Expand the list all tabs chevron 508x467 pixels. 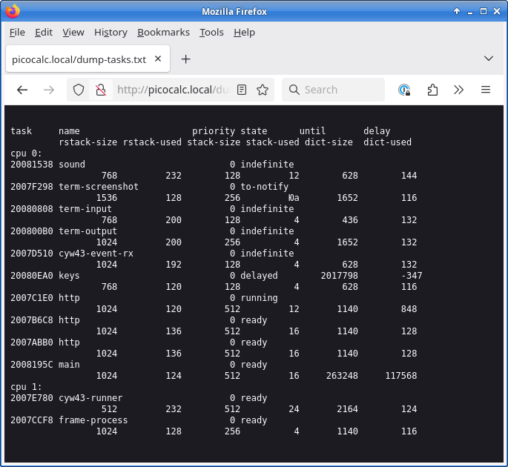[489, 59]
